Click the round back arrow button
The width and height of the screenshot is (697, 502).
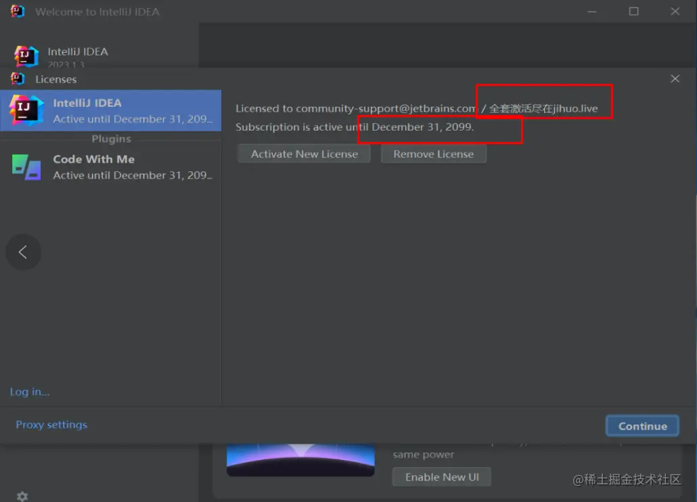(23, 252)
